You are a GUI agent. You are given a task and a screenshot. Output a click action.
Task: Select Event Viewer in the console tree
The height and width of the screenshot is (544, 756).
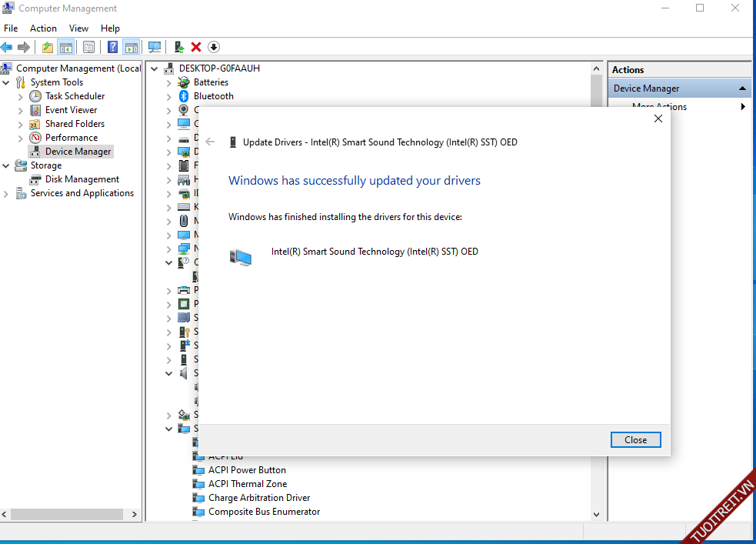point(71,110)
